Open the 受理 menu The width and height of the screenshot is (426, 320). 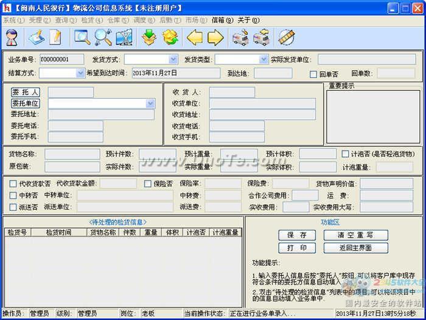(x=40, y=20)
